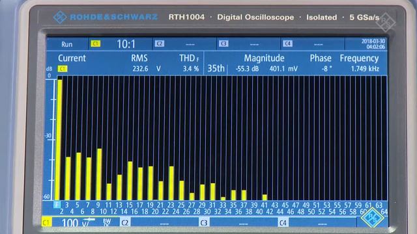Tap the yellow C1 label in bottom bar
This screenshot has height=234, width=417.
pos(46,222)
